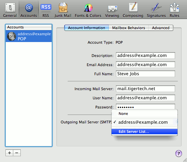Open the General preferences pane
This screenshot has height=162, width=187.
(x=10, y=10)
